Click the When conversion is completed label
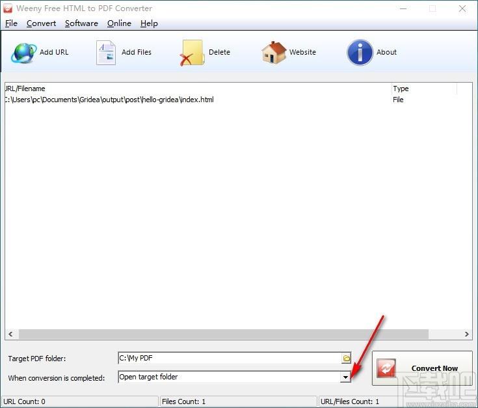The image size is (478, 408). pyautogui.click(x=57, y=378)
